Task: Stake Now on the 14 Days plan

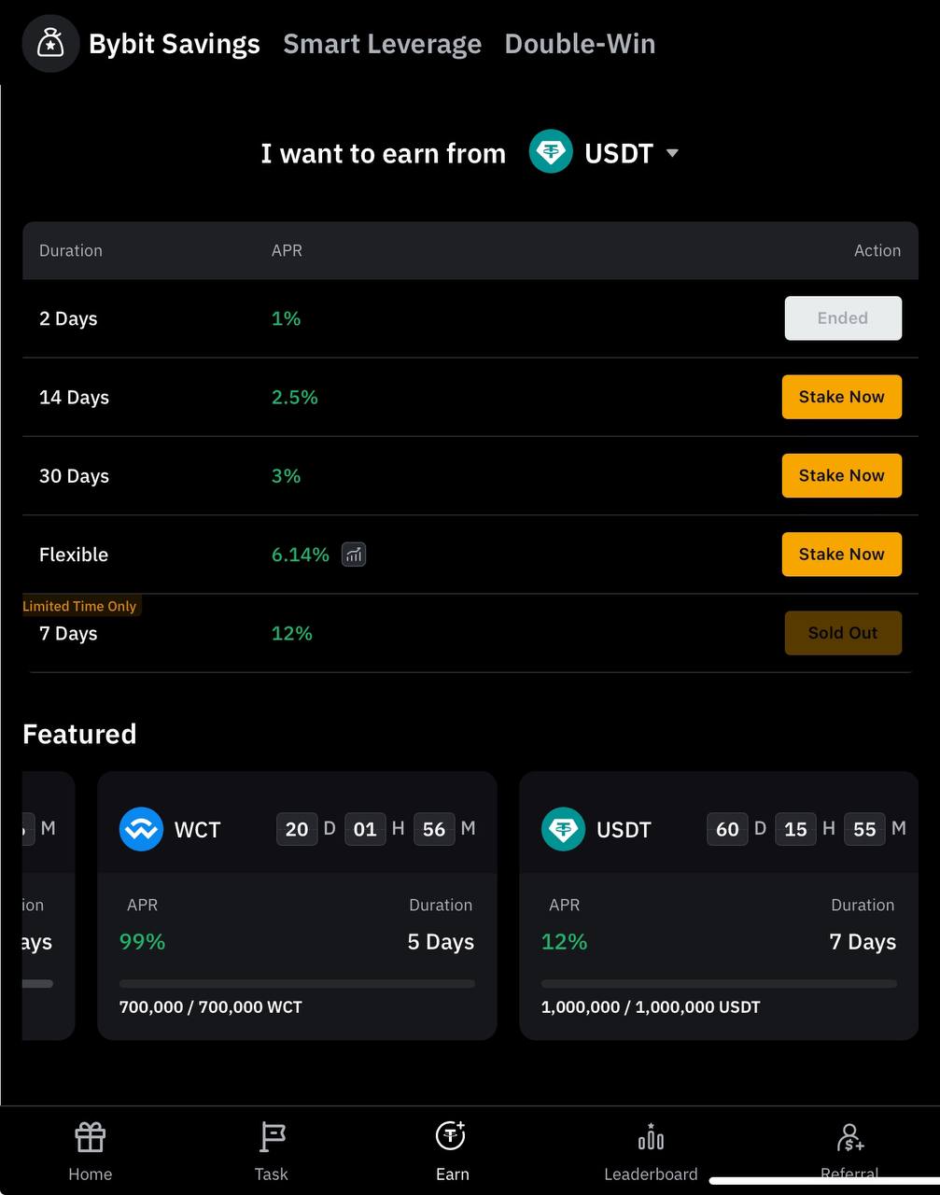Action: [842, 397]
